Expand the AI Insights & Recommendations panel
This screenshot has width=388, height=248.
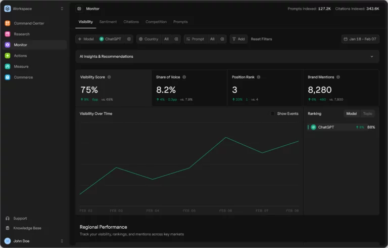372,57
